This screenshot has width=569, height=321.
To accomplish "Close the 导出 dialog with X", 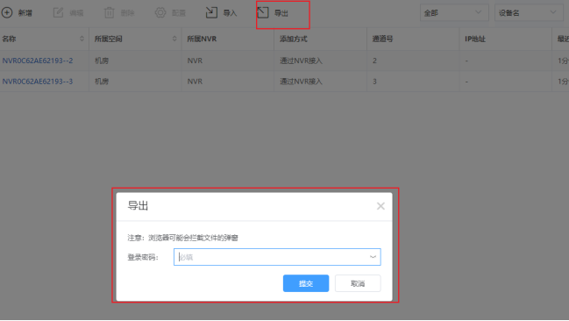I will coord(381,206).
